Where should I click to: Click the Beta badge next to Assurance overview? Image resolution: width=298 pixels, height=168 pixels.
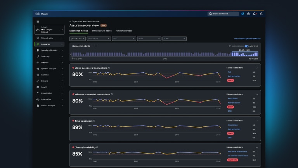point(103,25)
